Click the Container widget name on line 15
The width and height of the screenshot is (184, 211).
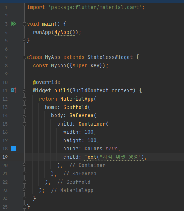92,124
